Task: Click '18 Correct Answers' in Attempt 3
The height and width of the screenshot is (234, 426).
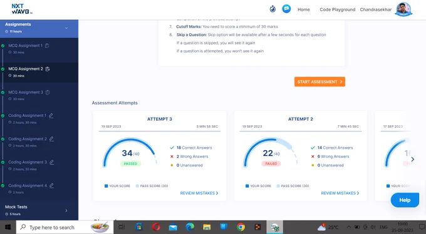Action: click(x=194, y=148)
